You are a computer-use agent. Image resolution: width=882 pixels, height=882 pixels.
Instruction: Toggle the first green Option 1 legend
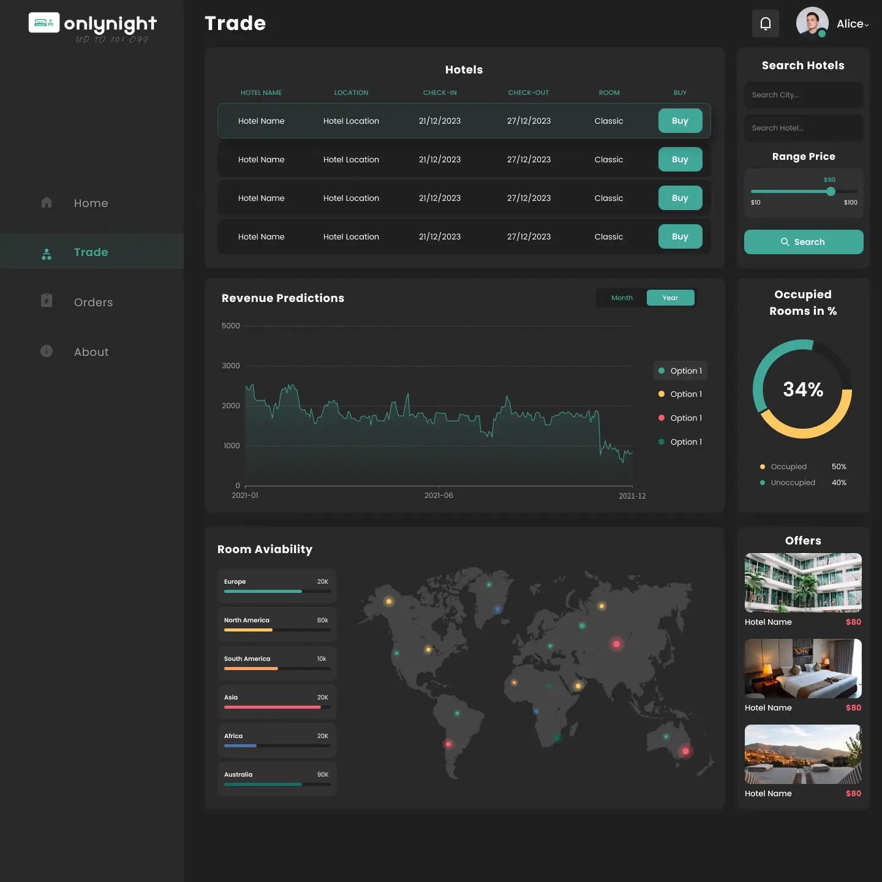pyautogui.click(x=680, y=371)
